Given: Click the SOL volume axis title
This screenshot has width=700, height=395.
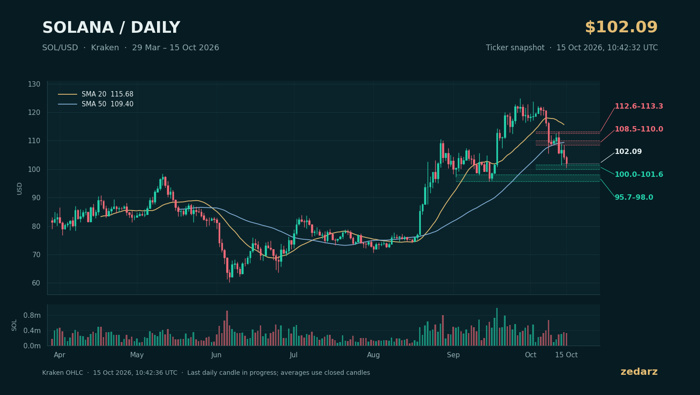Looking at the screenshot, I should (x=14, y=325).
